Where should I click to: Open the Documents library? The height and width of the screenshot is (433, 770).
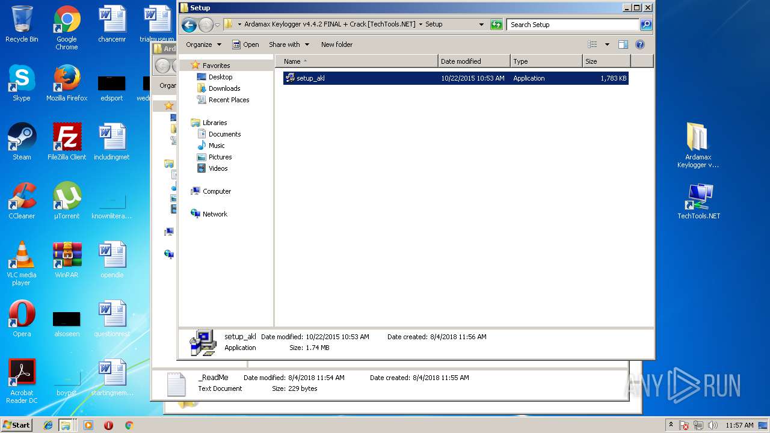(224, 134)
